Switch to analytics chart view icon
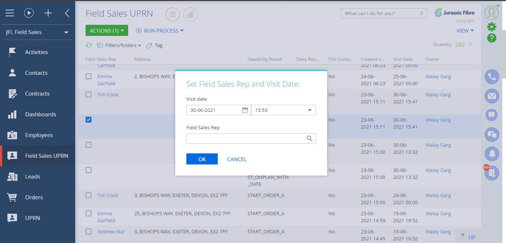506x243 pixels. (x=190, y=14)
